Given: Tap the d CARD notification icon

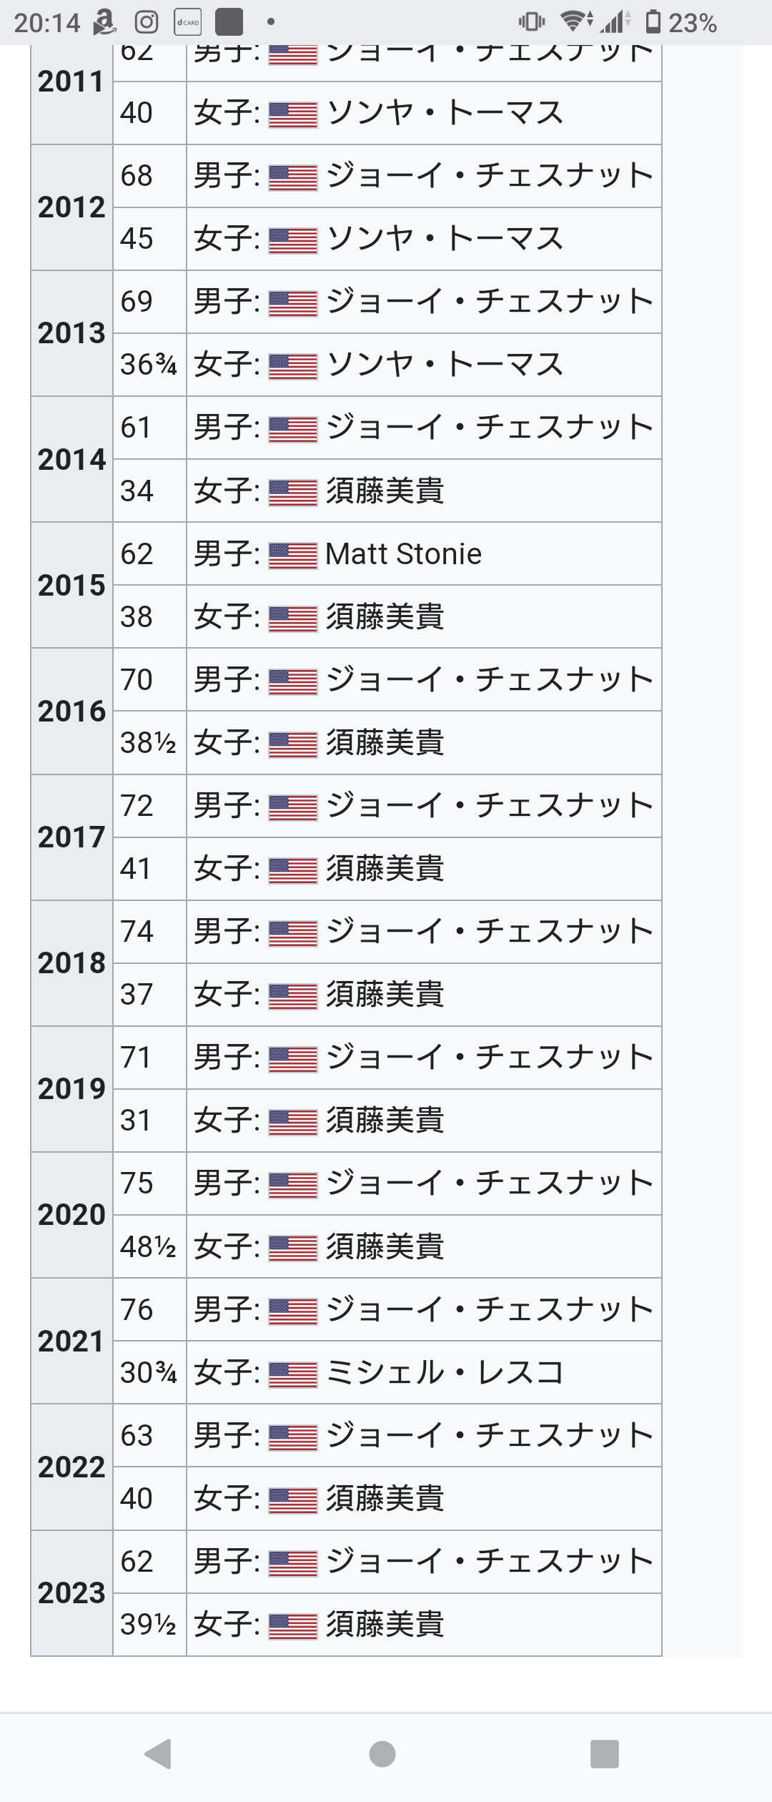Looking at the screenshot, I should 188,23.
